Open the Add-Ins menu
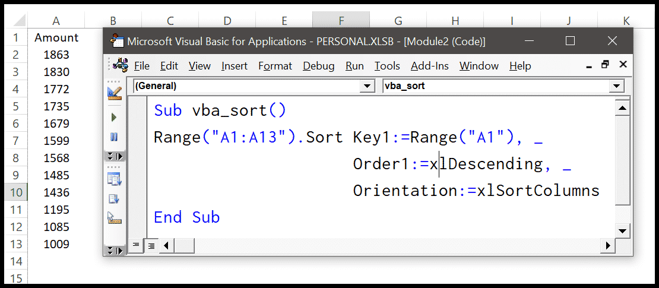This screenshot has width=659, height=288. click(429, 66)
